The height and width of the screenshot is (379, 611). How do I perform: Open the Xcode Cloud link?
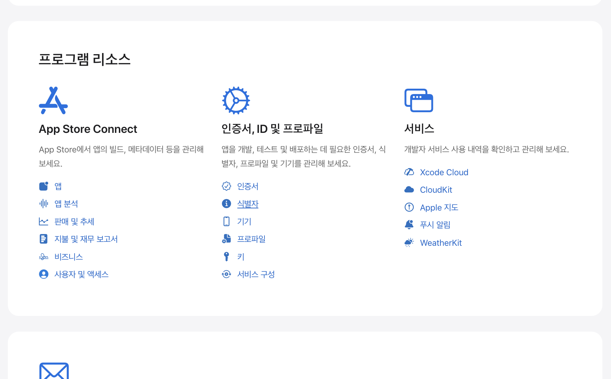(444, 172)
